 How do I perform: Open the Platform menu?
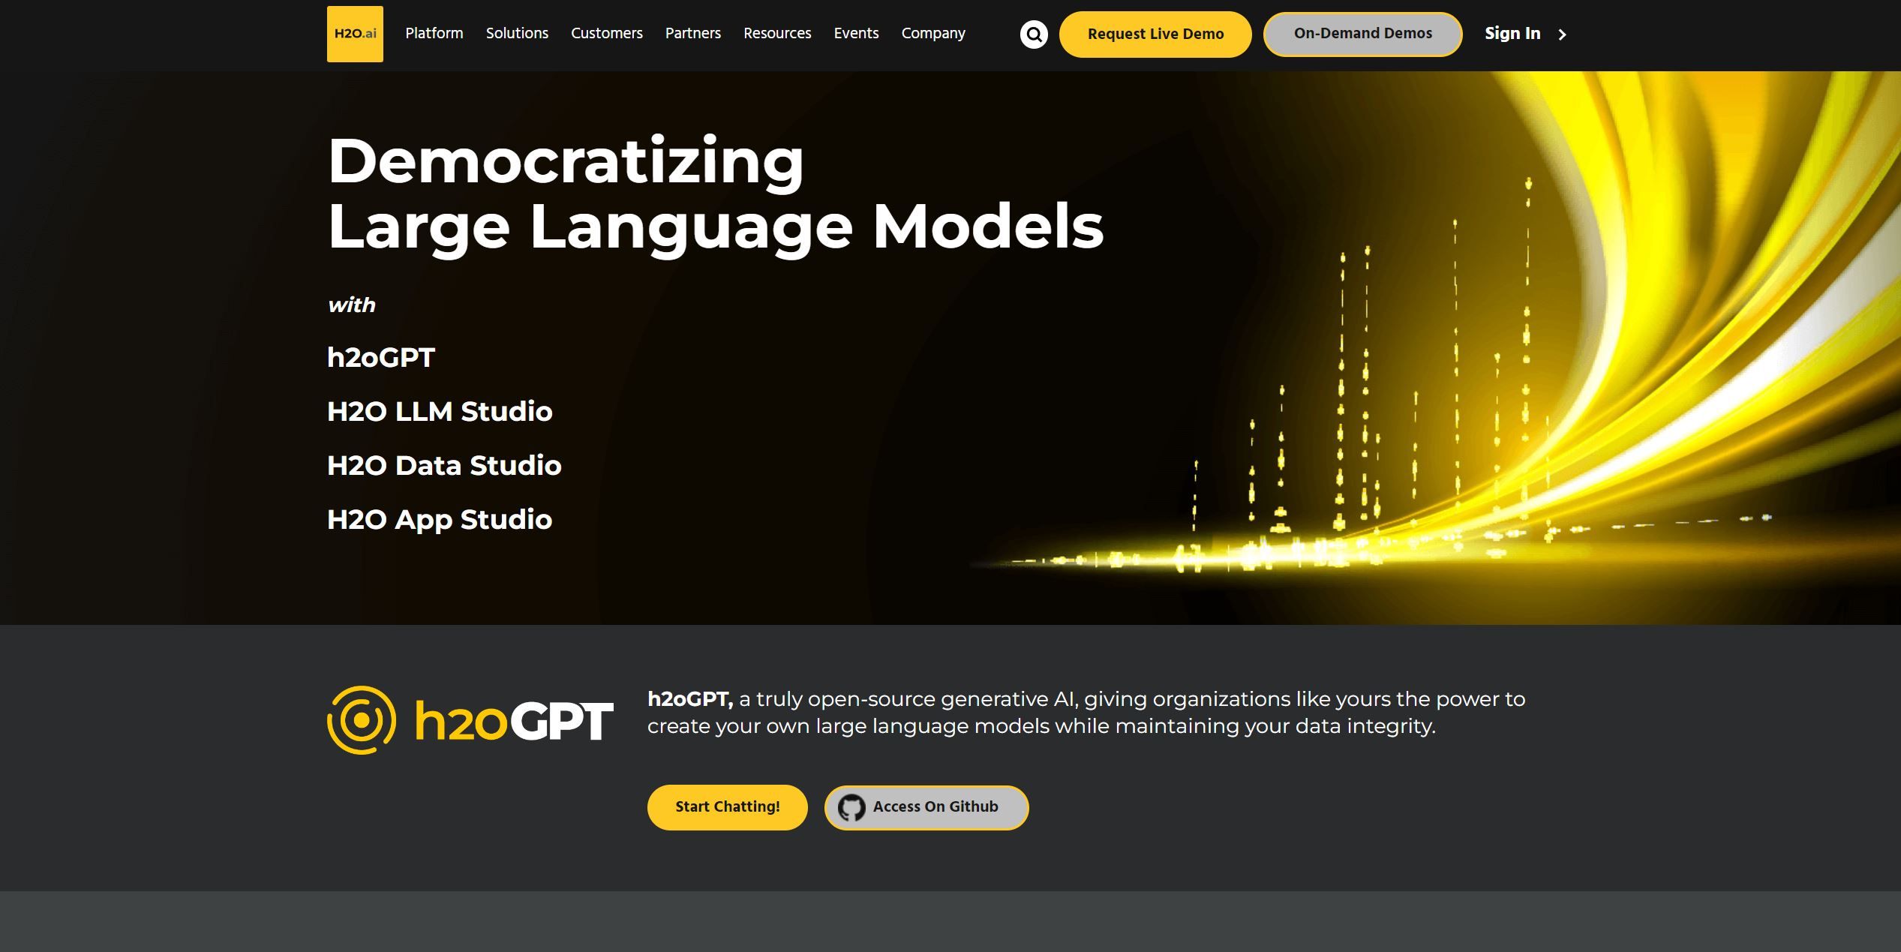pos(434,33)
